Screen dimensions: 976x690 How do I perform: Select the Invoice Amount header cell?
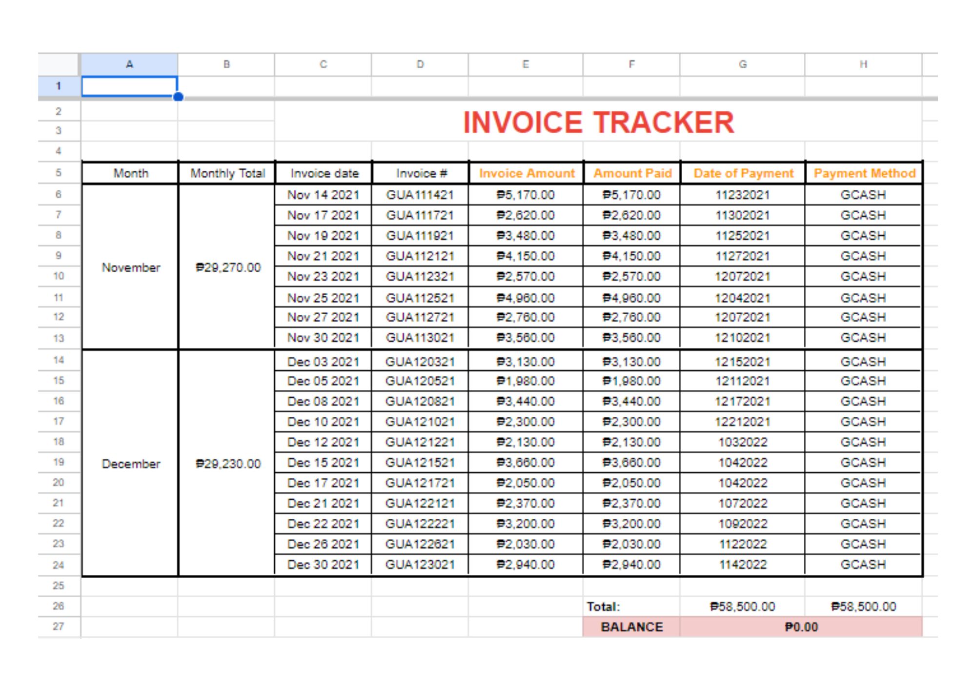(526, 173)
